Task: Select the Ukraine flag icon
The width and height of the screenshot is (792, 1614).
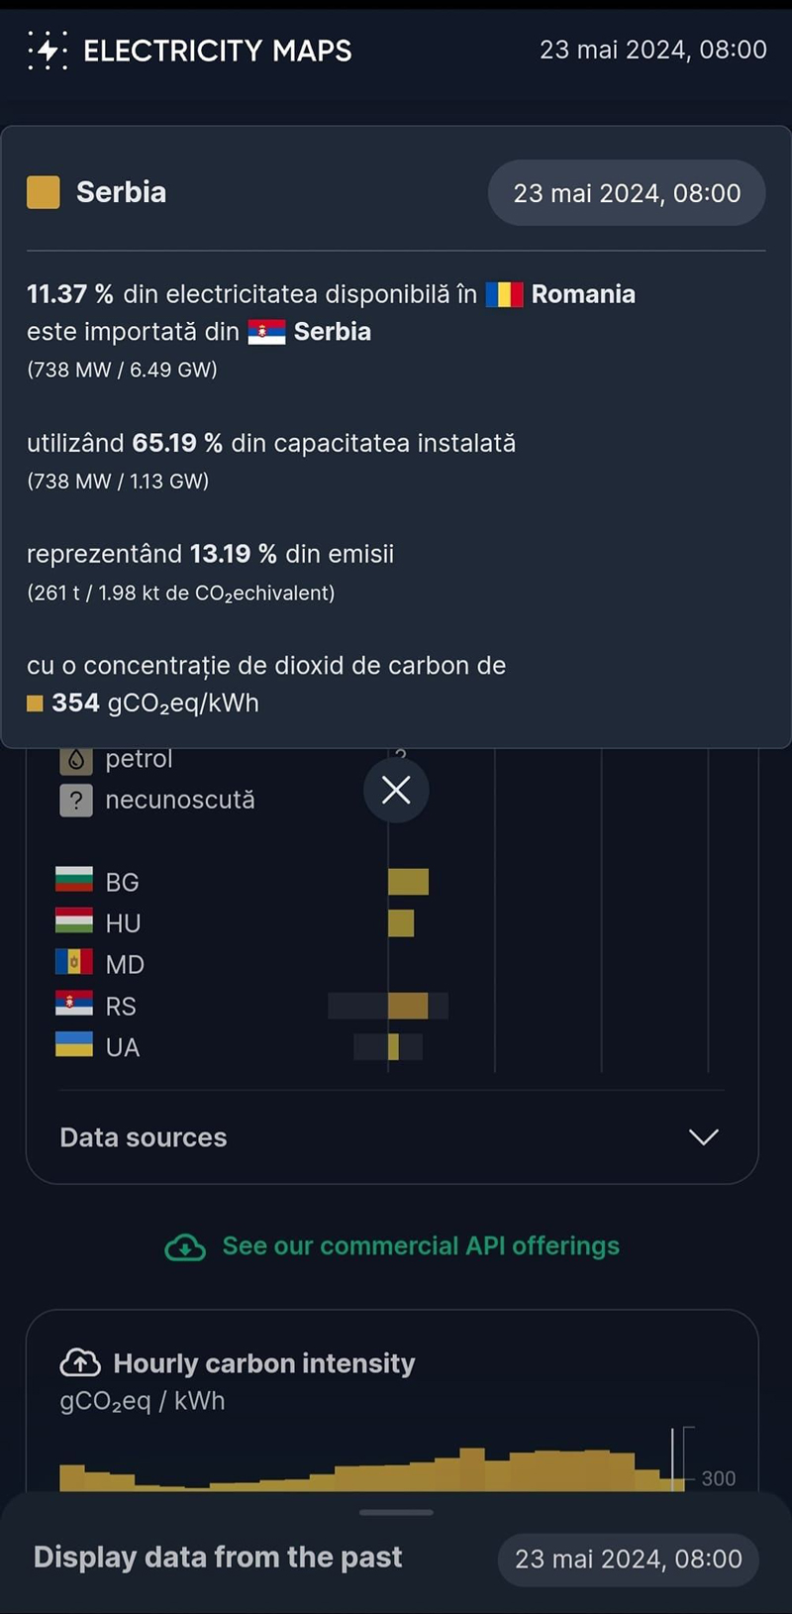Action: tap(74, 1046)
